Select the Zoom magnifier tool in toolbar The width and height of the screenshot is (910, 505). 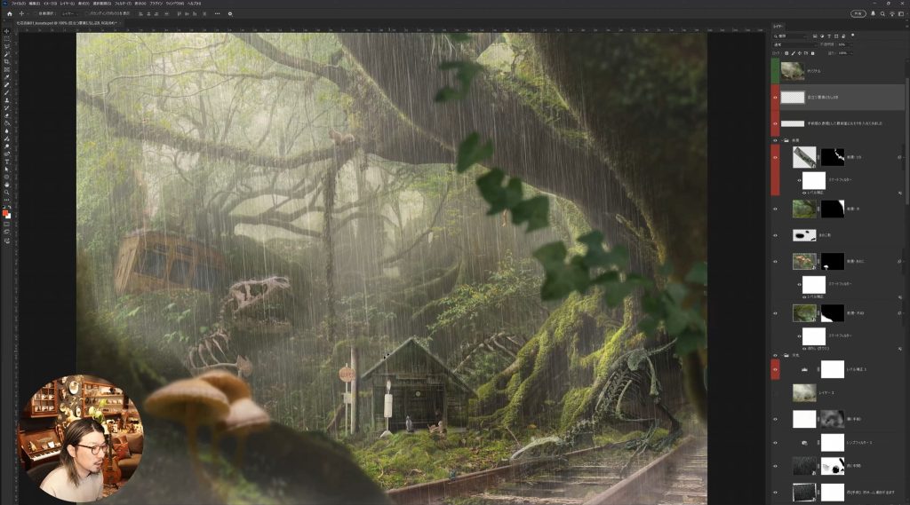click(x=6, y=192)
